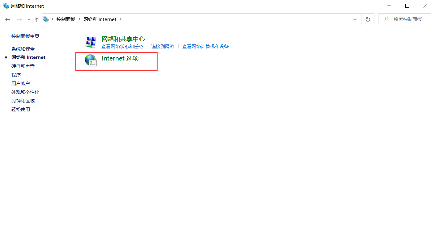Expand chevron after 网络和 Internet breadcrumb

pos(120,19)
